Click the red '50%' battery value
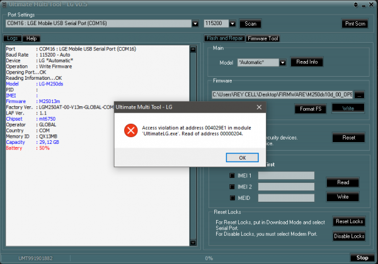The width and height of the screenshot is (378, 264). (44, 148)
